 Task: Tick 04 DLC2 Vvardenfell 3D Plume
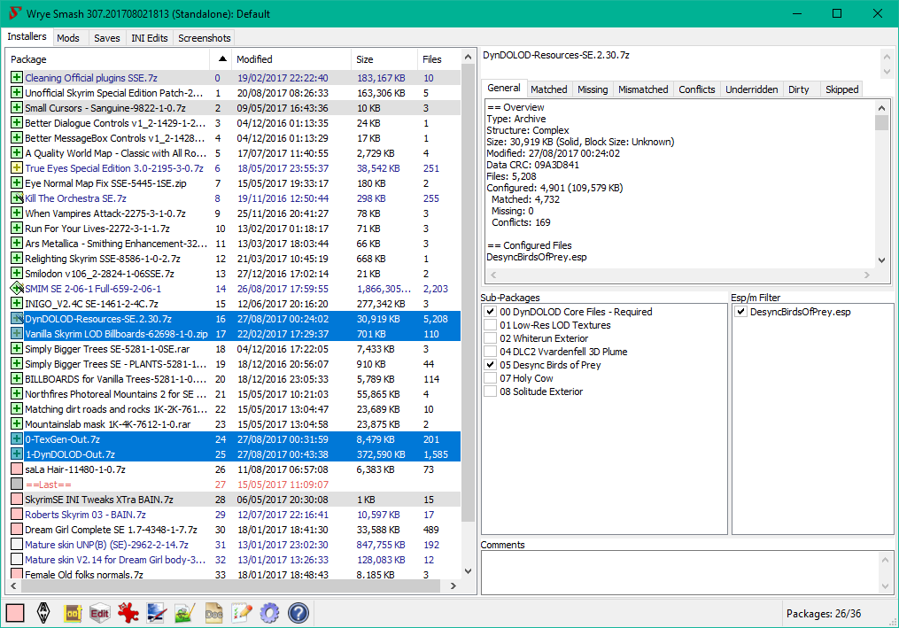(490, 352)
